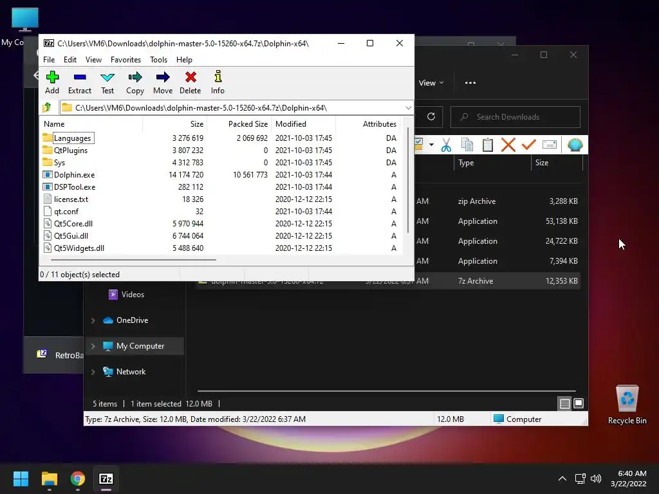659x494 pixels.
Task: Open the 7-Zip Edit menu
Action: click(70, 60)
